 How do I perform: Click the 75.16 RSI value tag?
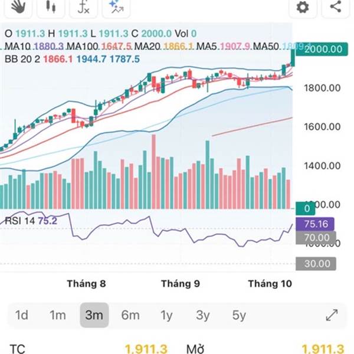(319, 224)
